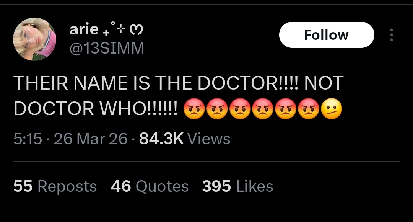
Task: Open the 84.3K Views analytics
Action: tap(185, 139)
